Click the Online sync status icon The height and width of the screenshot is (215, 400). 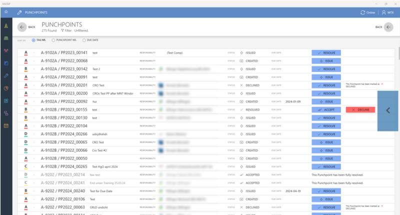[348, 12]
